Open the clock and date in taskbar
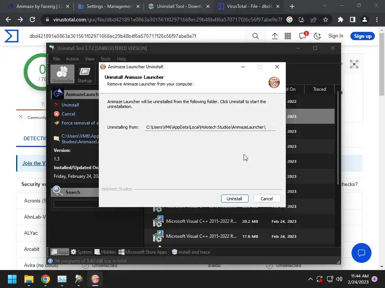385x288 pixels. coord(358,279)
